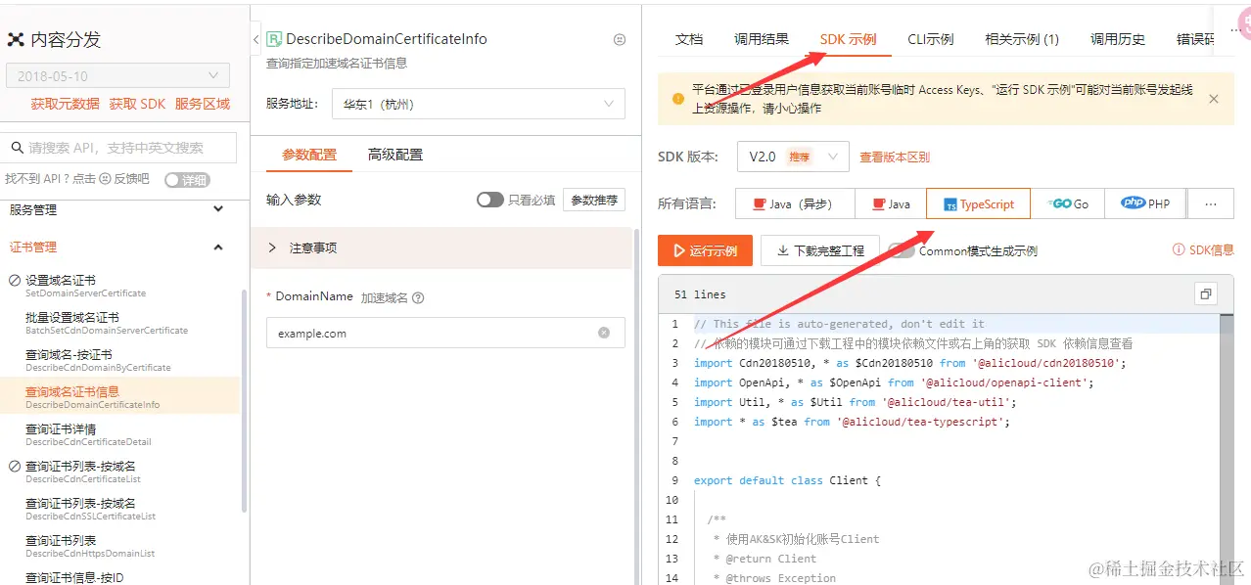Switch to the 调用结果 tab
Image resolution: width=1251 pixels, height=585 pixels.
[x=762, y=39]
